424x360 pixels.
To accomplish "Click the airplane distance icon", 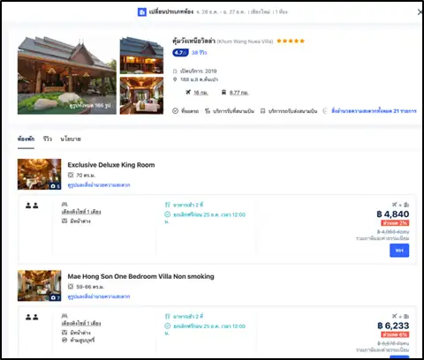I will tap(188, 93).
